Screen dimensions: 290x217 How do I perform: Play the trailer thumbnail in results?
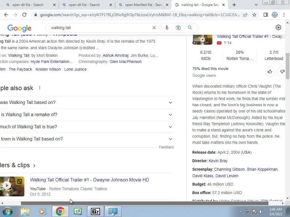pyautogui.click(x=12, y=186)
